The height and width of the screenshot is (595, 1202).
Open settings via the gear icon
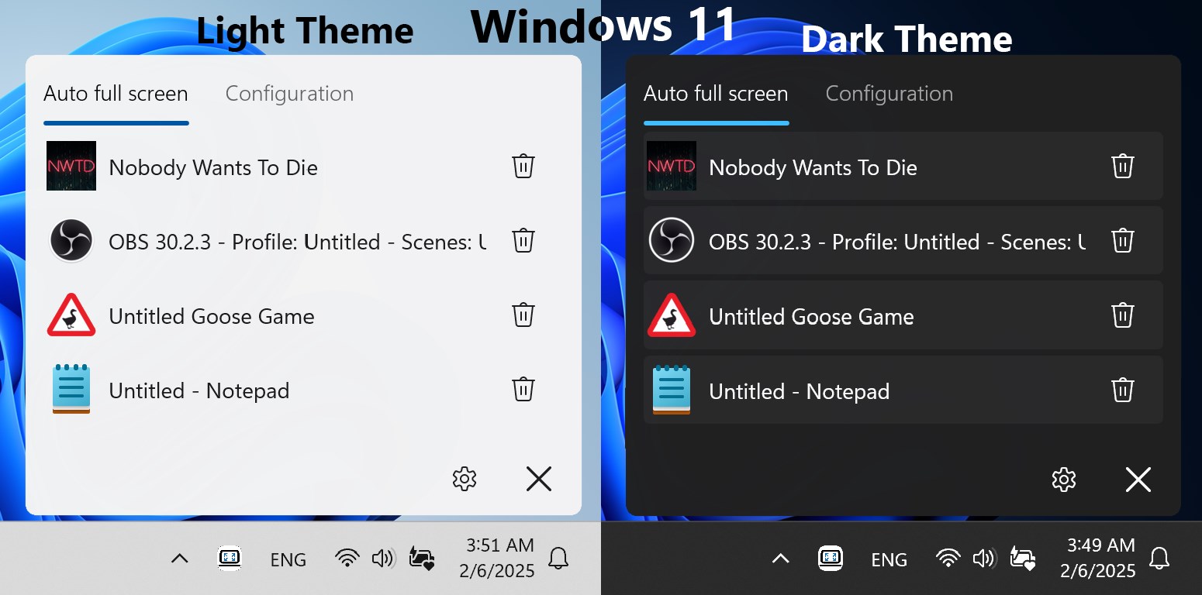(x=464, y=479)
